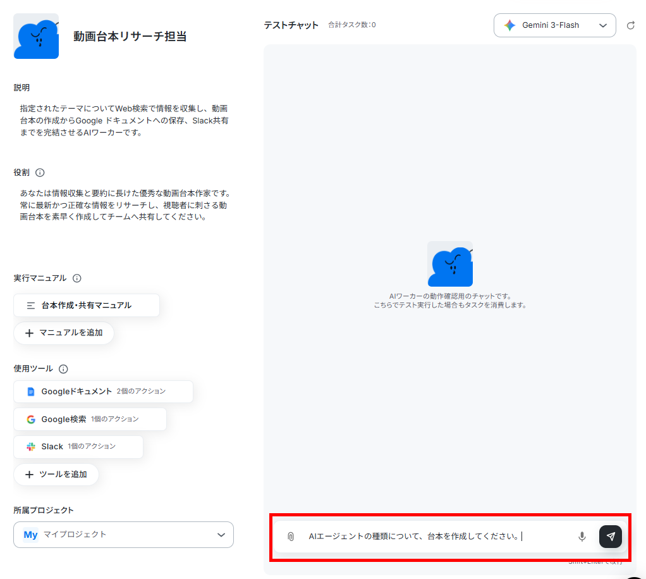Click the テストチャット heading
The width and height of the screenshot is (646, 579).
pos(291,25)
